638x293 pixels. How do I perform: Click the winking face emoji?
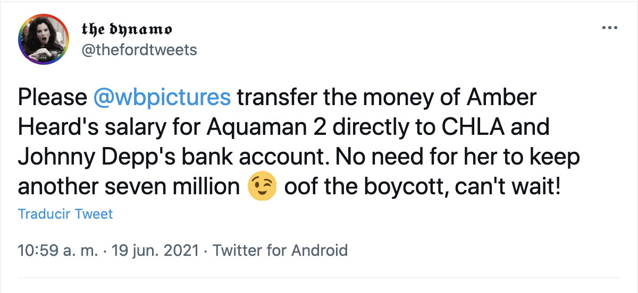pyautogui.click(x=263, y=188)
